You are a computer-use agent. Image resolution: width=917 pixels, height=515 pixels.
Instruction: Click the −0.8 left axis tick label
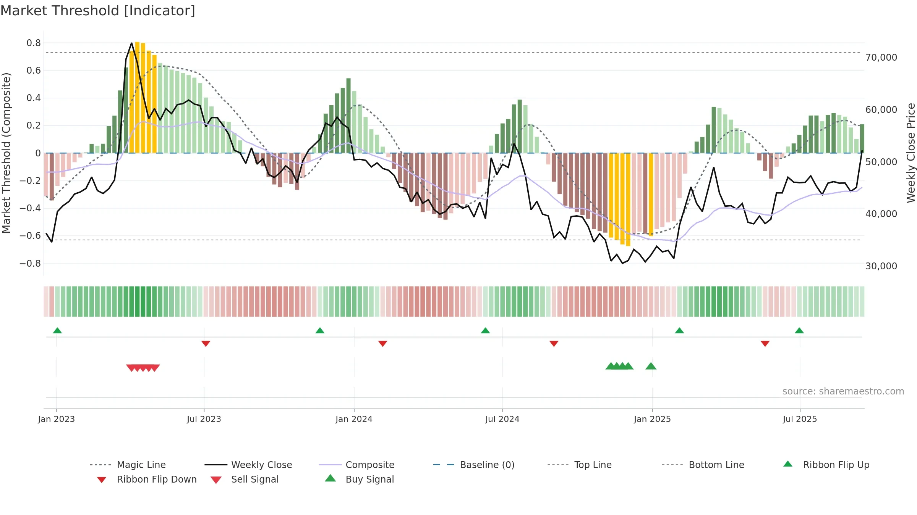click(30, 264)
